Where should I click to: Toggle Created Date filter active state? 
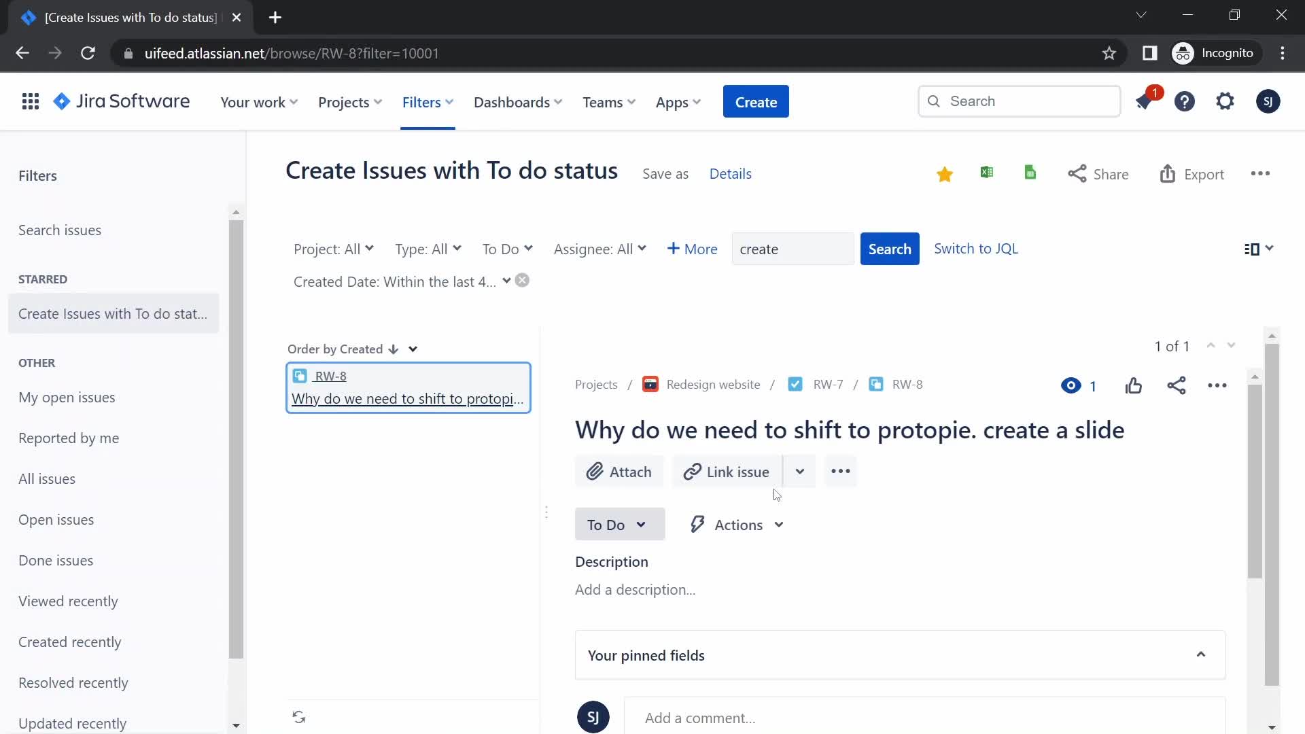(x=524, y=281)
